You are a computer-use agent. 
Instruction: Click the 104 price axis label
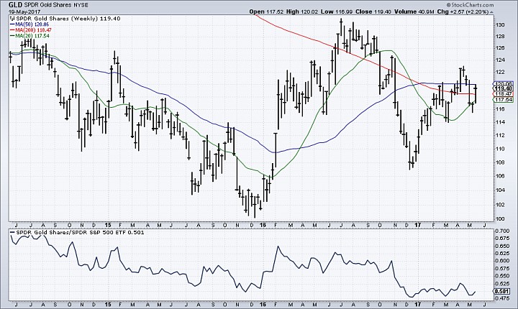pyautogui.click(x=499, y=190)
